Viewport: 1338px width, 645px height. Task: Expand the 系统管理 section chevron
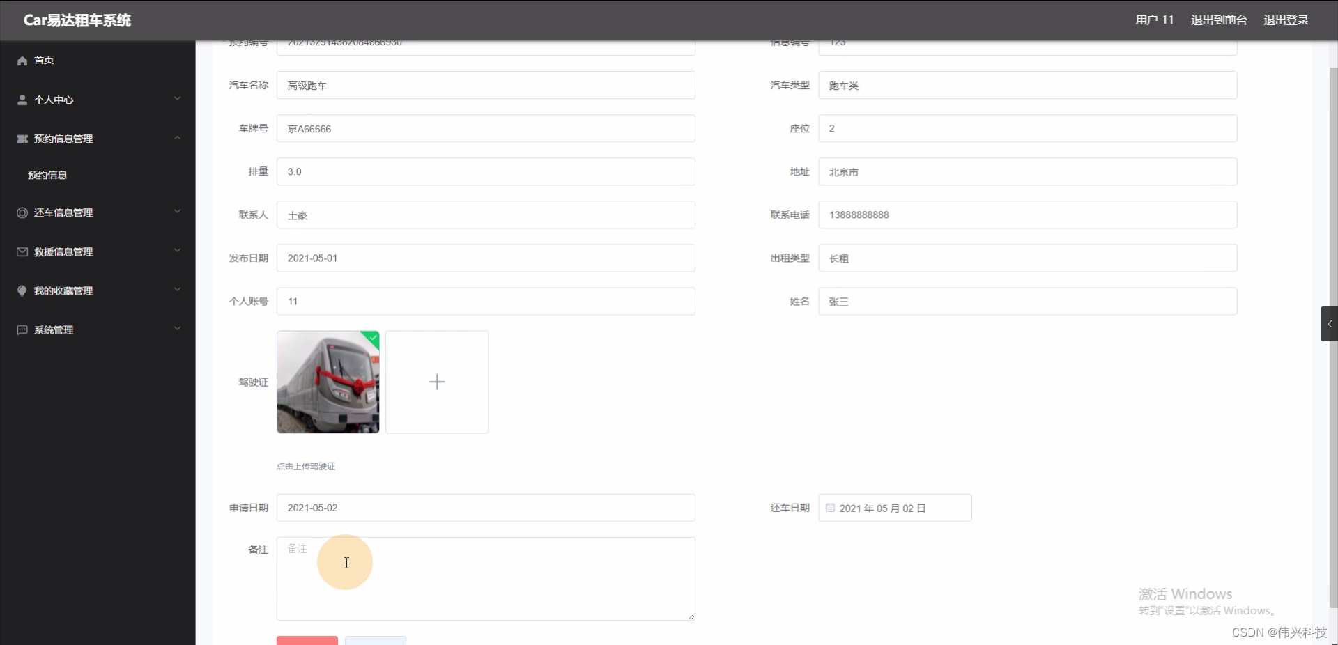178,328
